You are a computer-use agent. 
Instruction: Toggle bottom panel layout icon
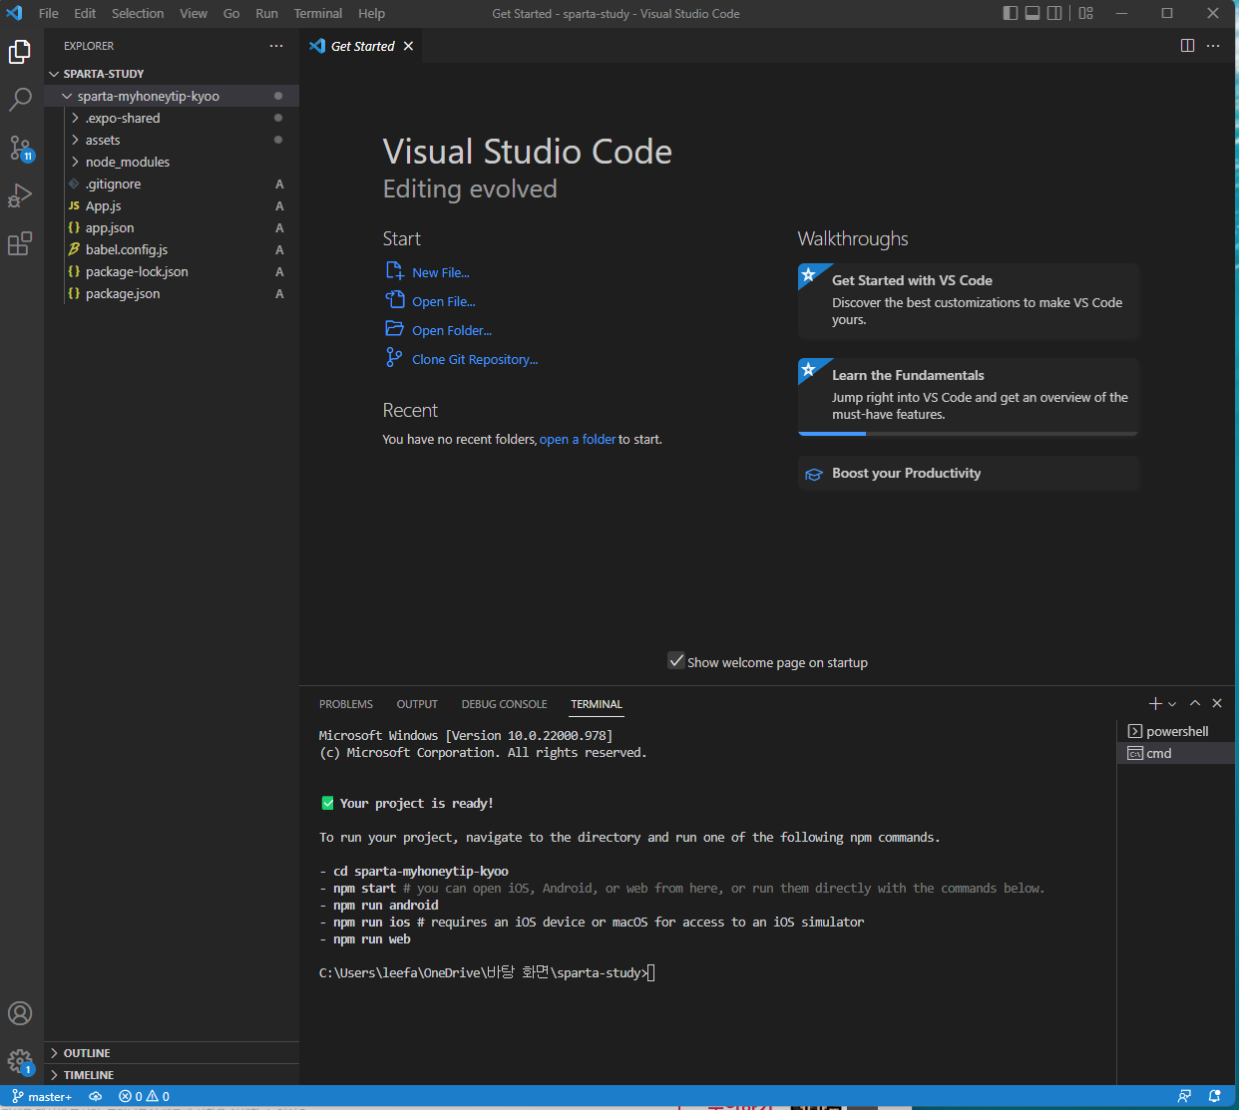1032,13
